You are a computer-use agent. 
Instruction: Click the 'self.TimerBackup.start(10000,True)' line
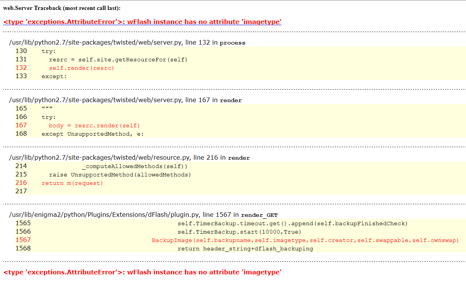tap(239, 232)
